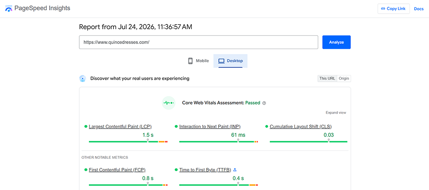Switch to the Mobile tab
Screen dimensions: 429x190
[199, 61]
